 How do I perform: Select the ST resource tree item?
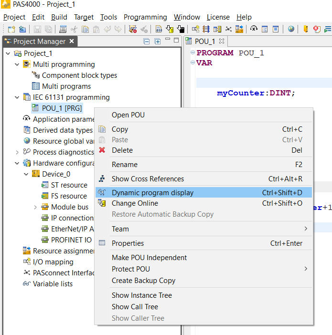[x=64, y=185]
